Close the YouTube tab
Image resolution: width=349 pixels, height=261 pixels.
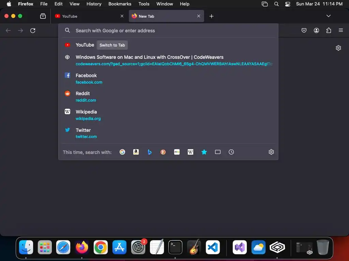pyautogui.click(x=122, y=16)
